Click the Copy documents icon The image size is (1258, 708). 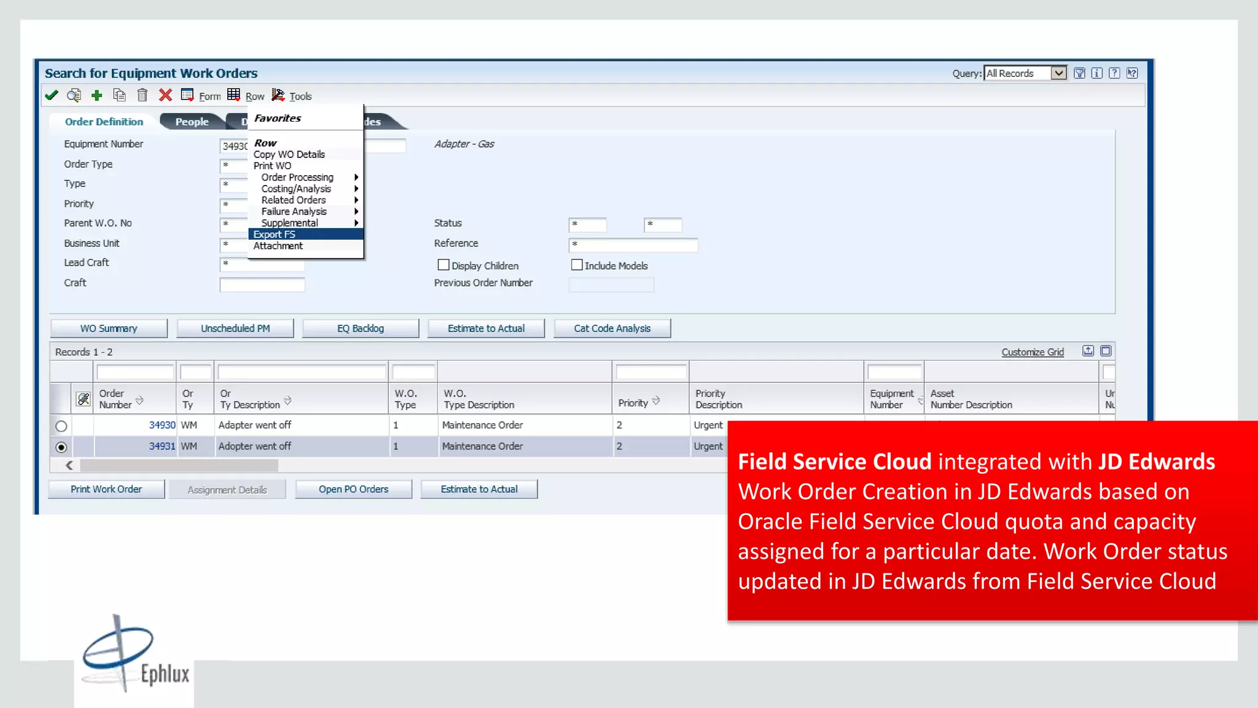coord(119,95)
